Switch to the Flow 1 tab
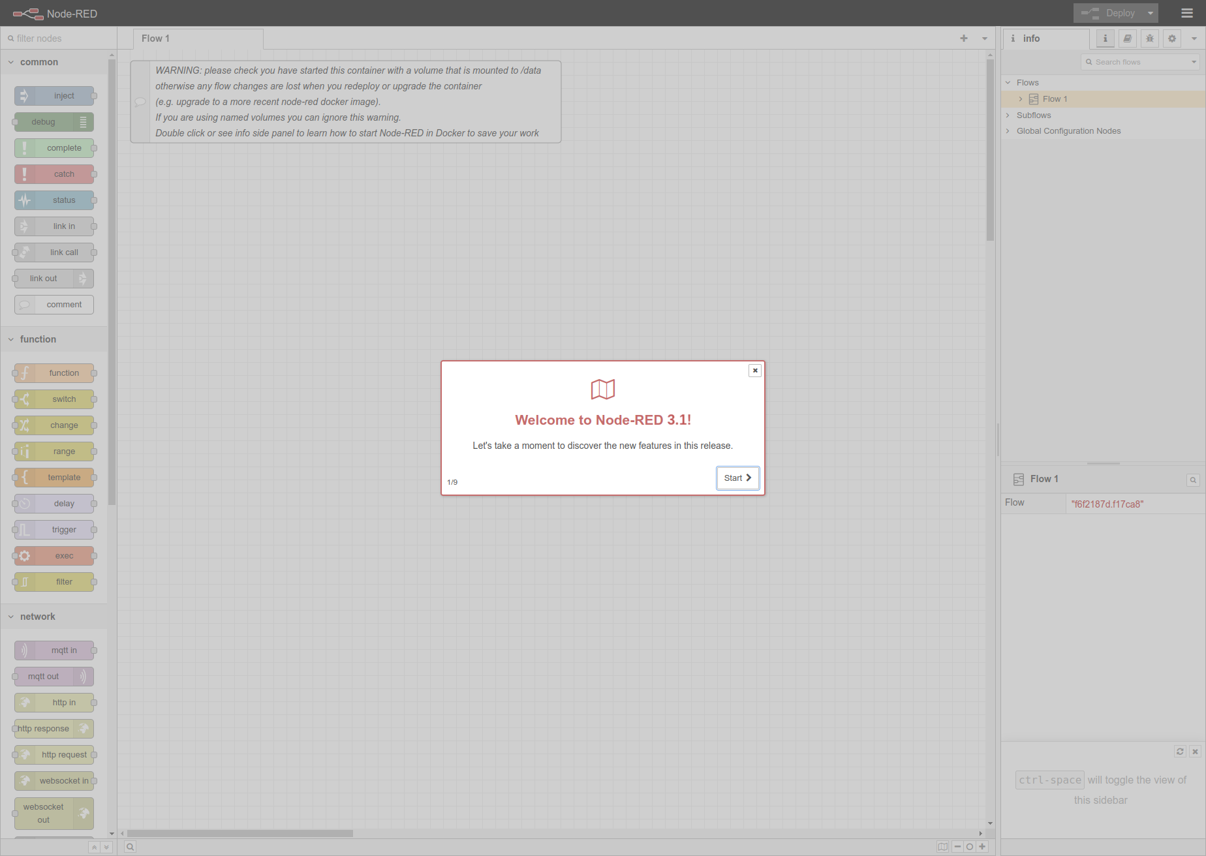Viewport: 1206px width, 856px height. point(155,38)
